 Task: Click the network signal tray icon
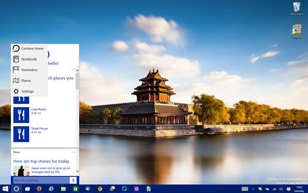click(274, 189)
